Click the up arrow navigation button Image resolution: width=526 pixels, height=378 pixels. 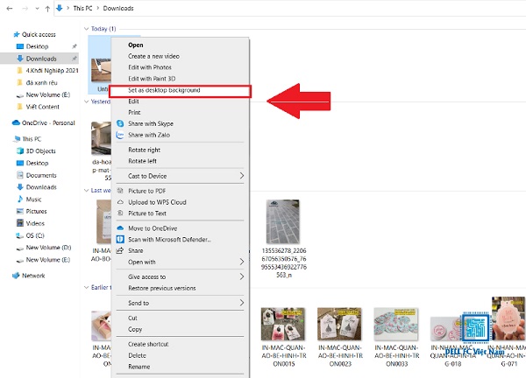47,9
